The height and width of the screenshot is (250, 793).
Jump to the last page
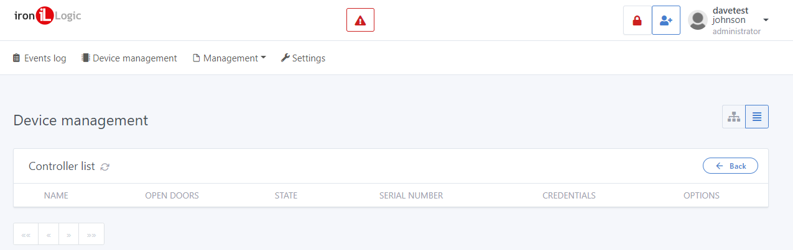[91, 234]
